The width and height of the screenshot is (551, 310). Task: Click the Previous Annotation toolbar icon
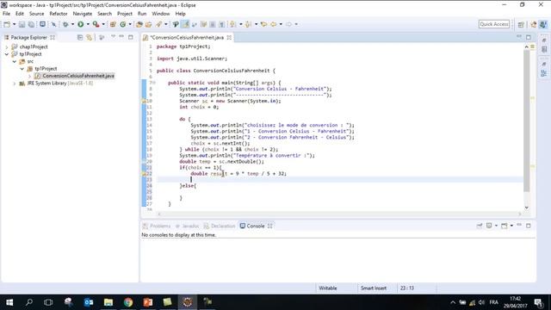248,24
